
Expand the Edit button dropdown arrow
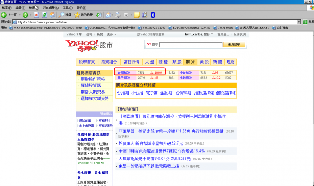131,15
